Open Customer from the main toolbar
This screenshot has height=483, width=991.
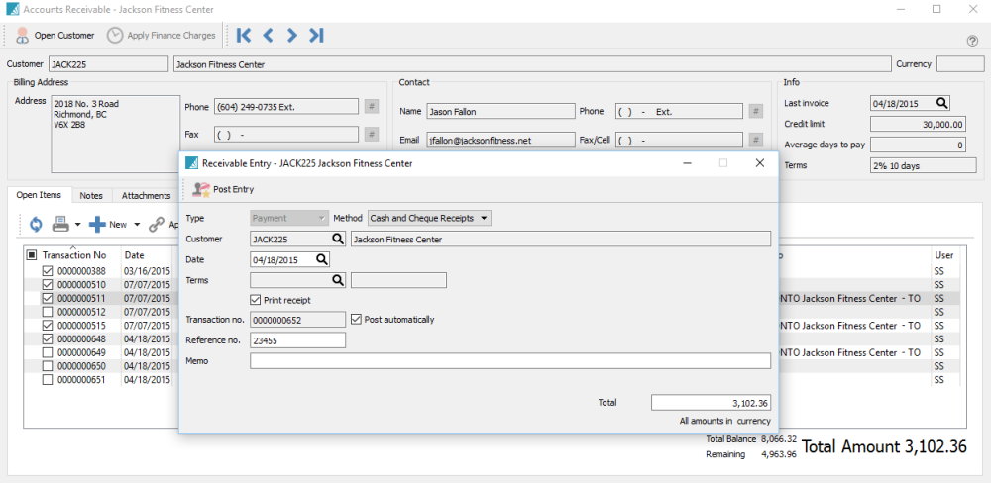click(55, 36)
